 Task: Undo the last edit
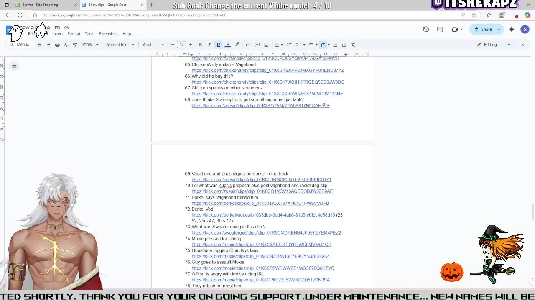[39, 45]
